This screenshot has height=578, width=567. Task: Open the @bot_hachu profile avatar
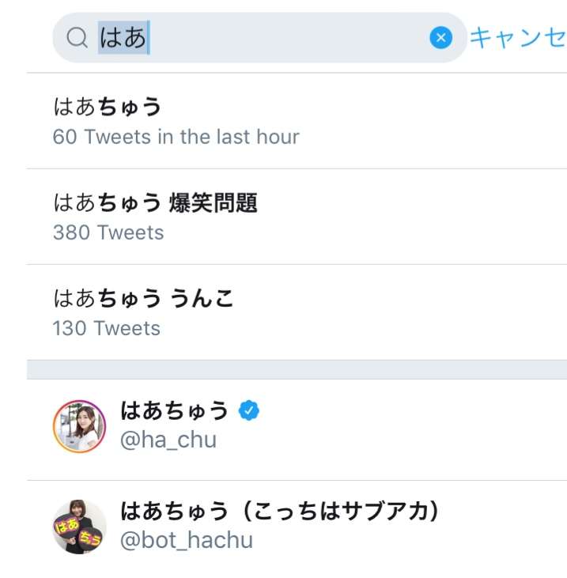(x=79, y=527)
